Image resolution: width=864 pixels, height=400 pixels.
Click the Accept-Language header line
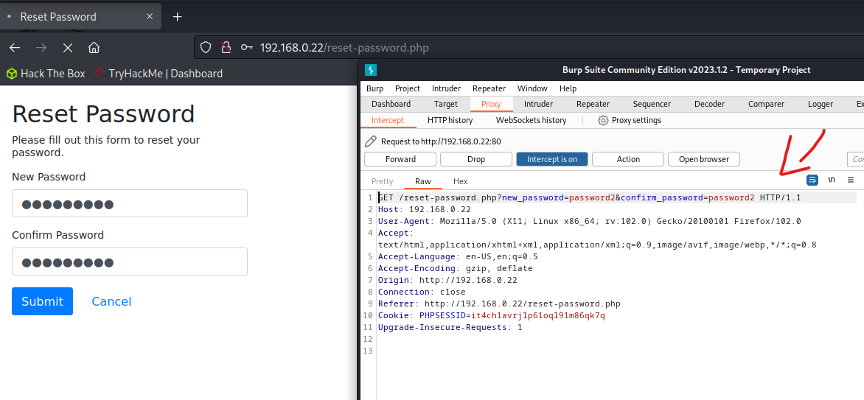458,256
